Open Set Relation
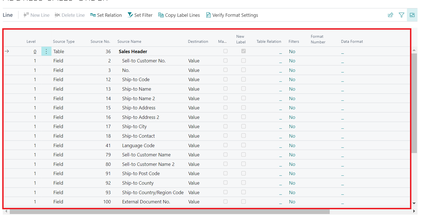Viewport: 429px width, 221px height. tap(106, 15)
